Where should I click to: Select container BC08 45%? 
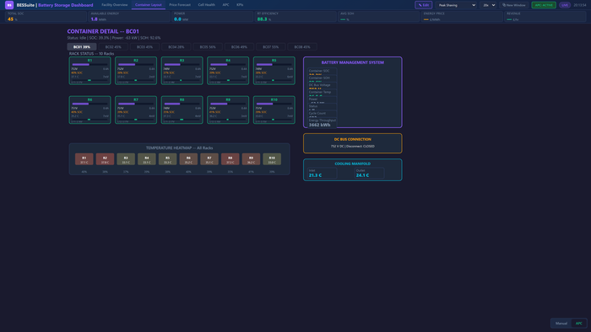click(x=302, y=47)
